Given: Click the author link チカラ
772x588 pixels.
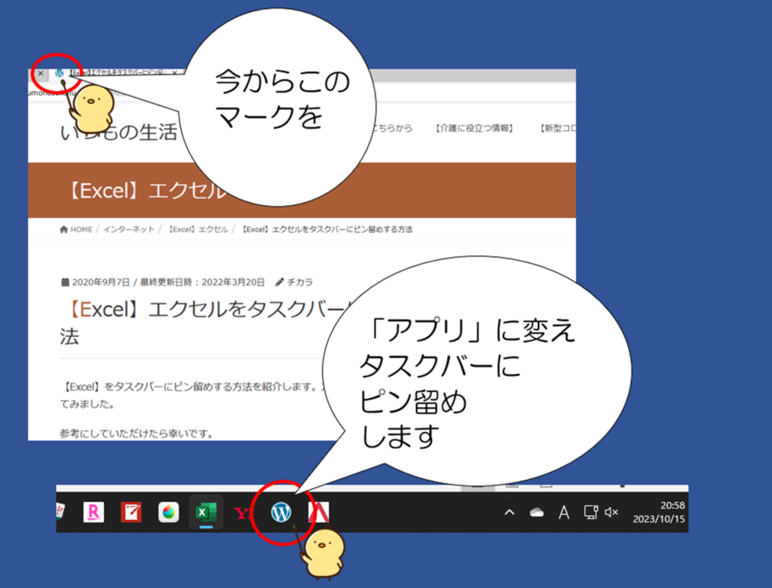Looking at the screenshot, I should click(x=299, y=282).
